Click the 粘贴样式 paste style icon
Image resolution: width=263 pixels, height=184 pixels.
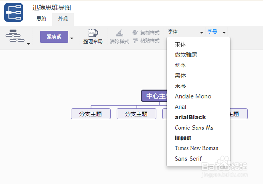coord(135,40)
